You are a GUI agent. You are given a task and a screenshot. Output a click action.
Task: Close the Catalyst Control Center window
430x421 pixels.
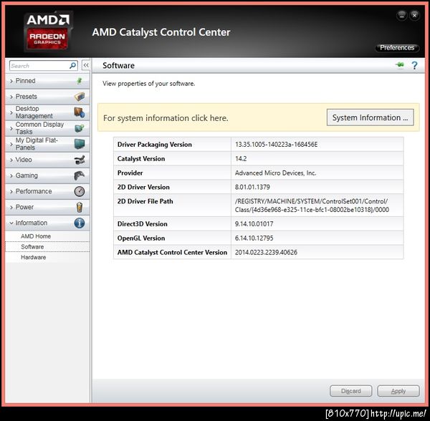pos(415,15)
